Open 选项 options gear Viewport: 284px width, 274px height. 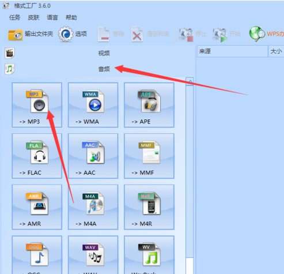point(73,34)
